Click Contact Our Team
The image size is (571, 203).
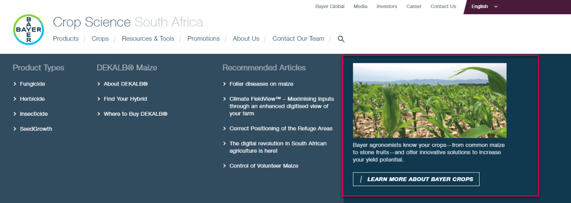(298, 39)
